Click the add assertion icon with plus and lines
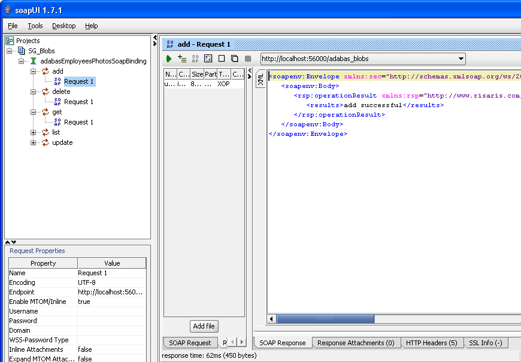This screenshot has width=521, height=362. point(182,59)
